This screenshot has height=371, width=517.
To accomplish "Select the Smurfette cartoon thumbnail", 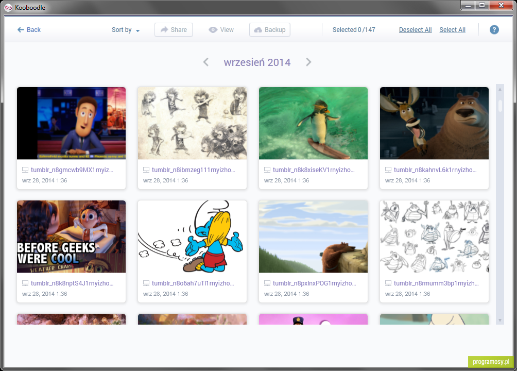I will click(192, 237).
